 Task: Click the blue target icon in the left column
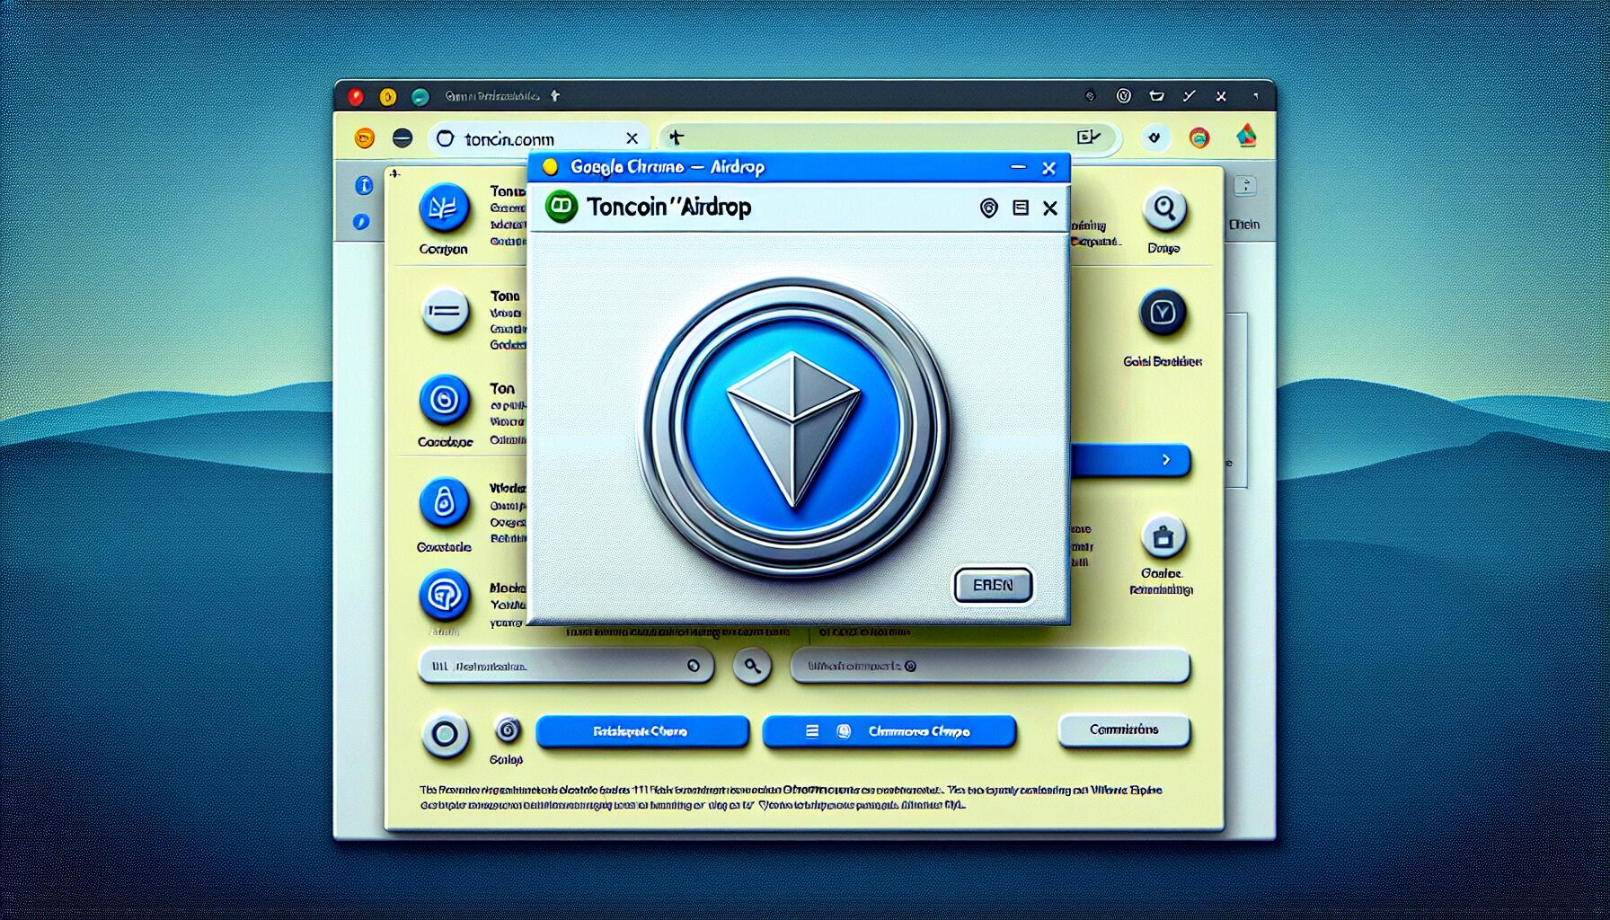(444, 399)
